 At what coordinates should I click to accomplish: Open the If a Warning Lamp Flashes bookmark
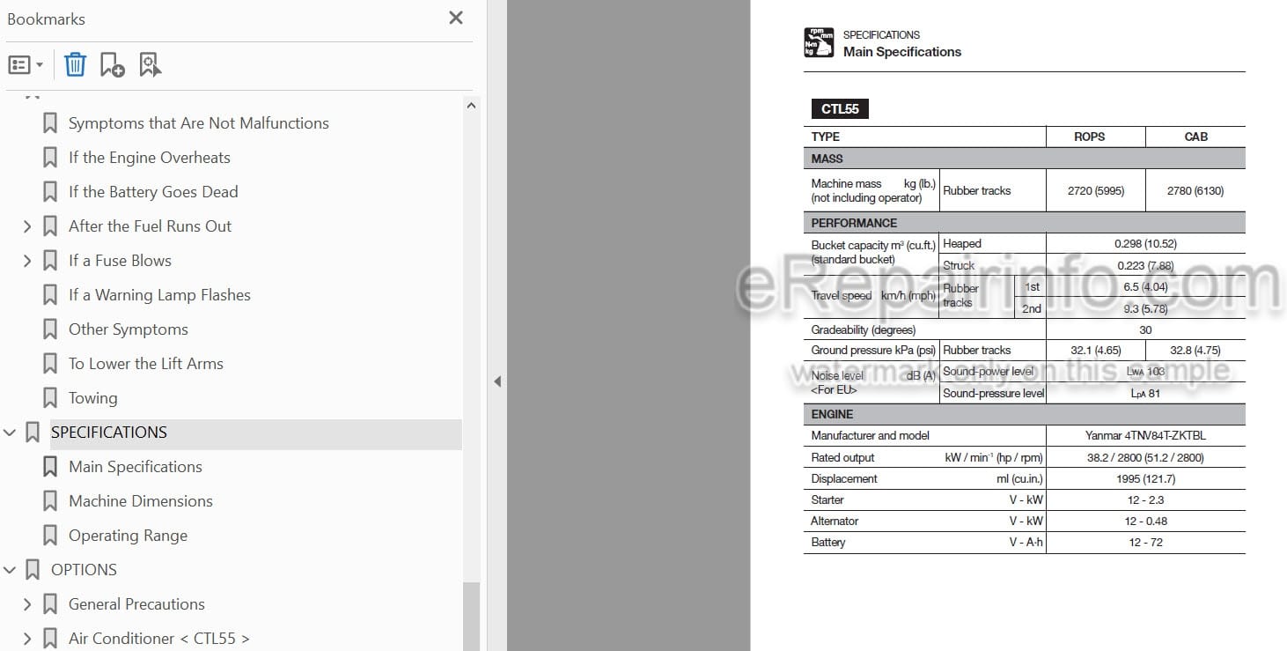[x=159, y=295]
